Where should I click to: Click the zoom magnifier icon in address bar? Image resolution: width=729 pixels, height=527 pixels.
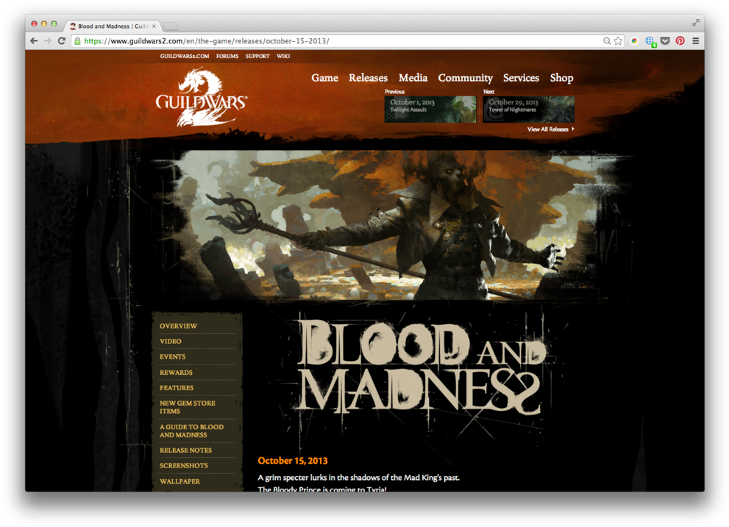point(607,41)
